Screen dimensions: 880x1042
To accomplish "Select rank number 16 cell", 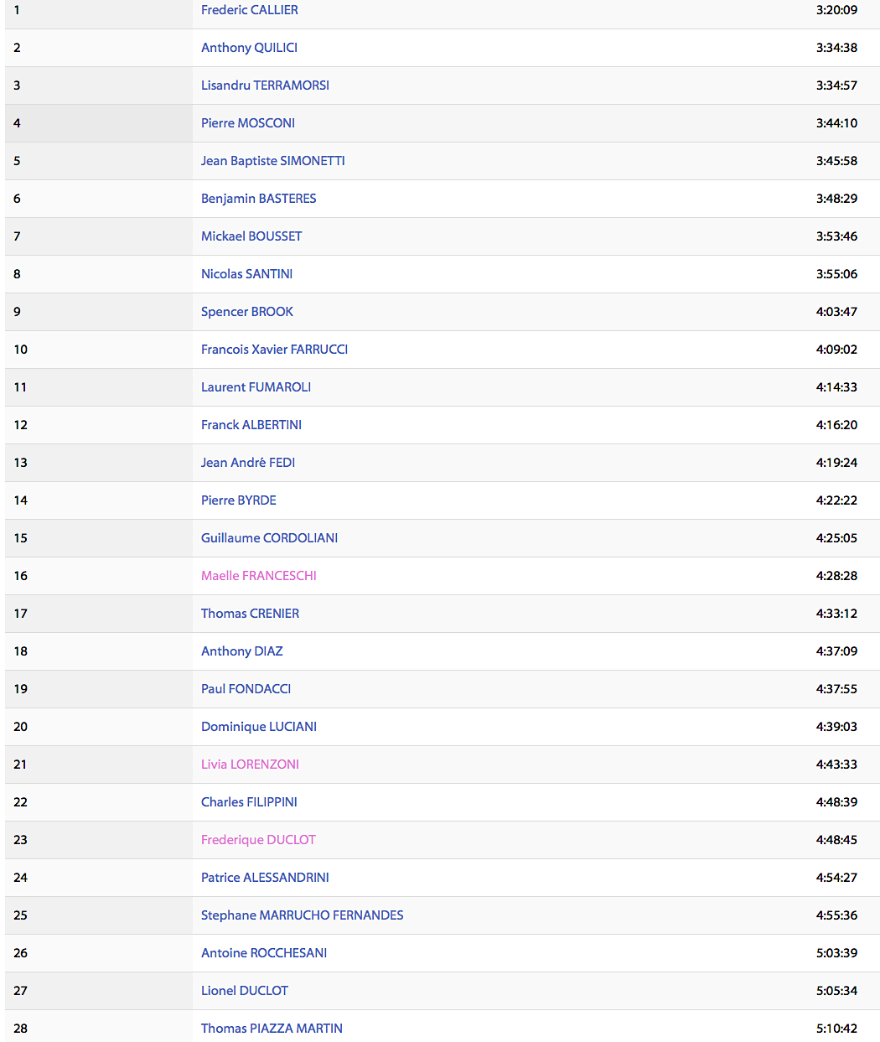I will click(x=21, y=576).
